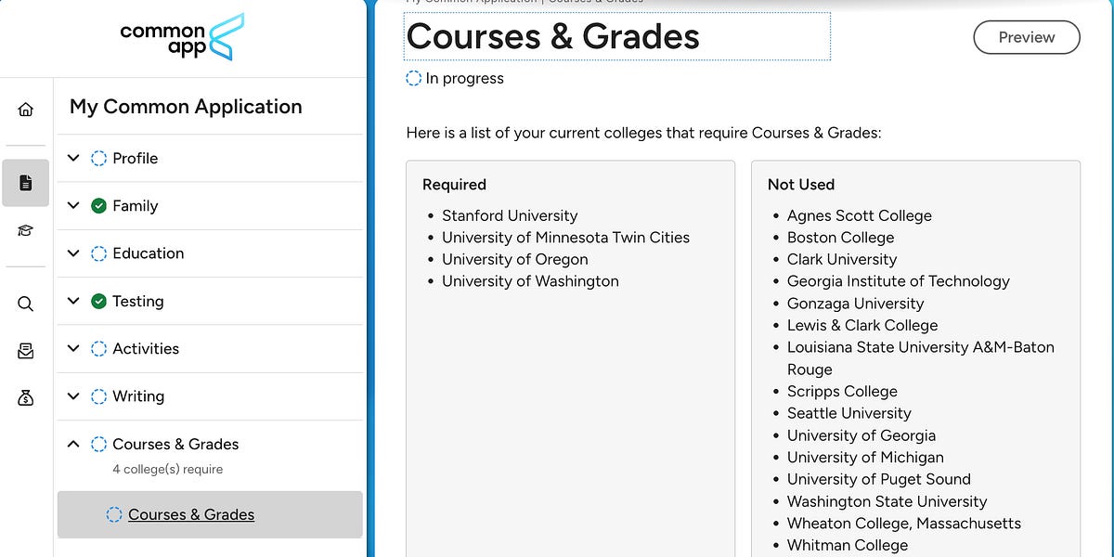
Task: Click the Preview button
Action: click(x=1026, y=38)
